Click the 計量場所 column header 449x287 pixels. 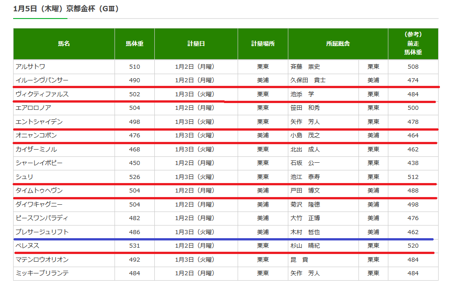tap(263, 44)
